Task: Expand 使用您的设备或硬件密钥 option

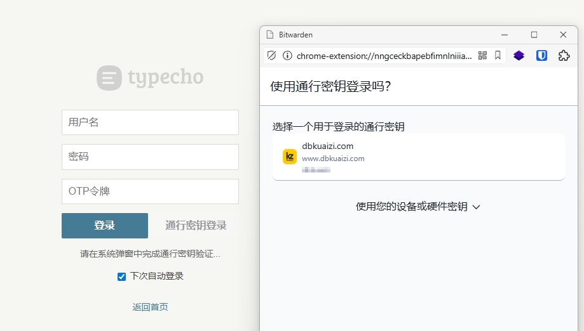Action: [418, 207]
